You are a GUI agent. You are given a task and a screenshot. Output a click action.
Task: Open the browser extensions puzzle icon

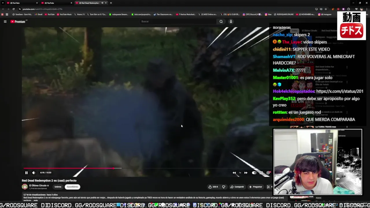tap(349, 9)
